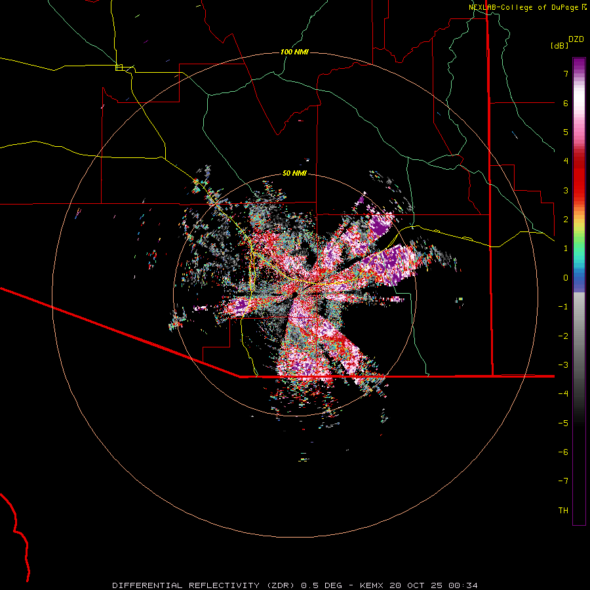This screenshot has height=590, width=590.
Task: Click the -7 value on color scale
Action: point(563,481)
